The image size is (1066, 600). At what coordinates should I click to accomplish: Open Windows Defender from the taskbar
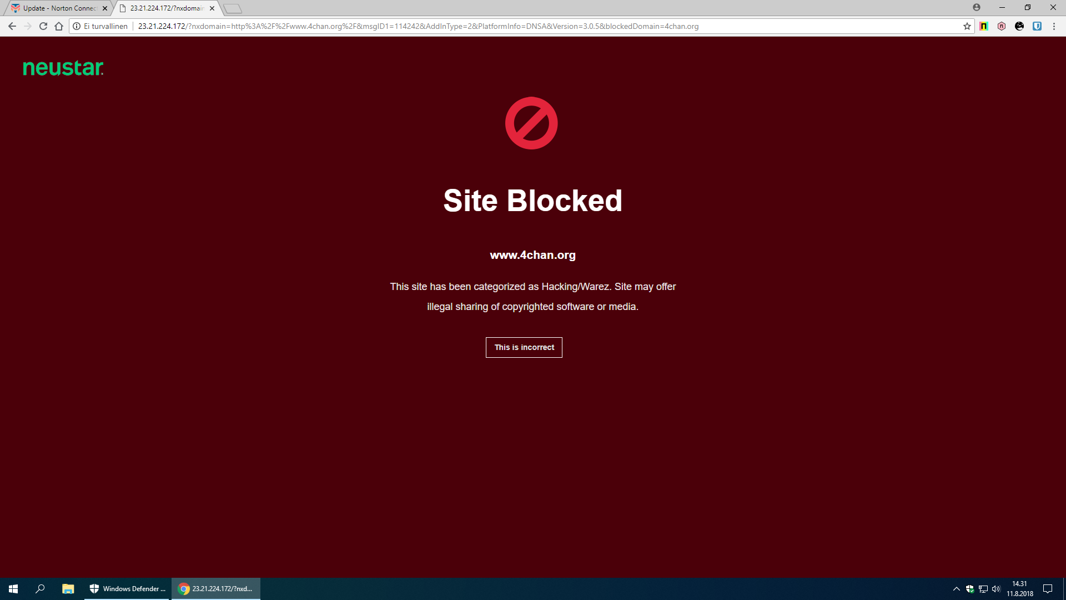127,589
